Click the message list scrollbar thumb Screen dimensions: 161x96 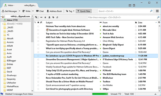(159, 88)
